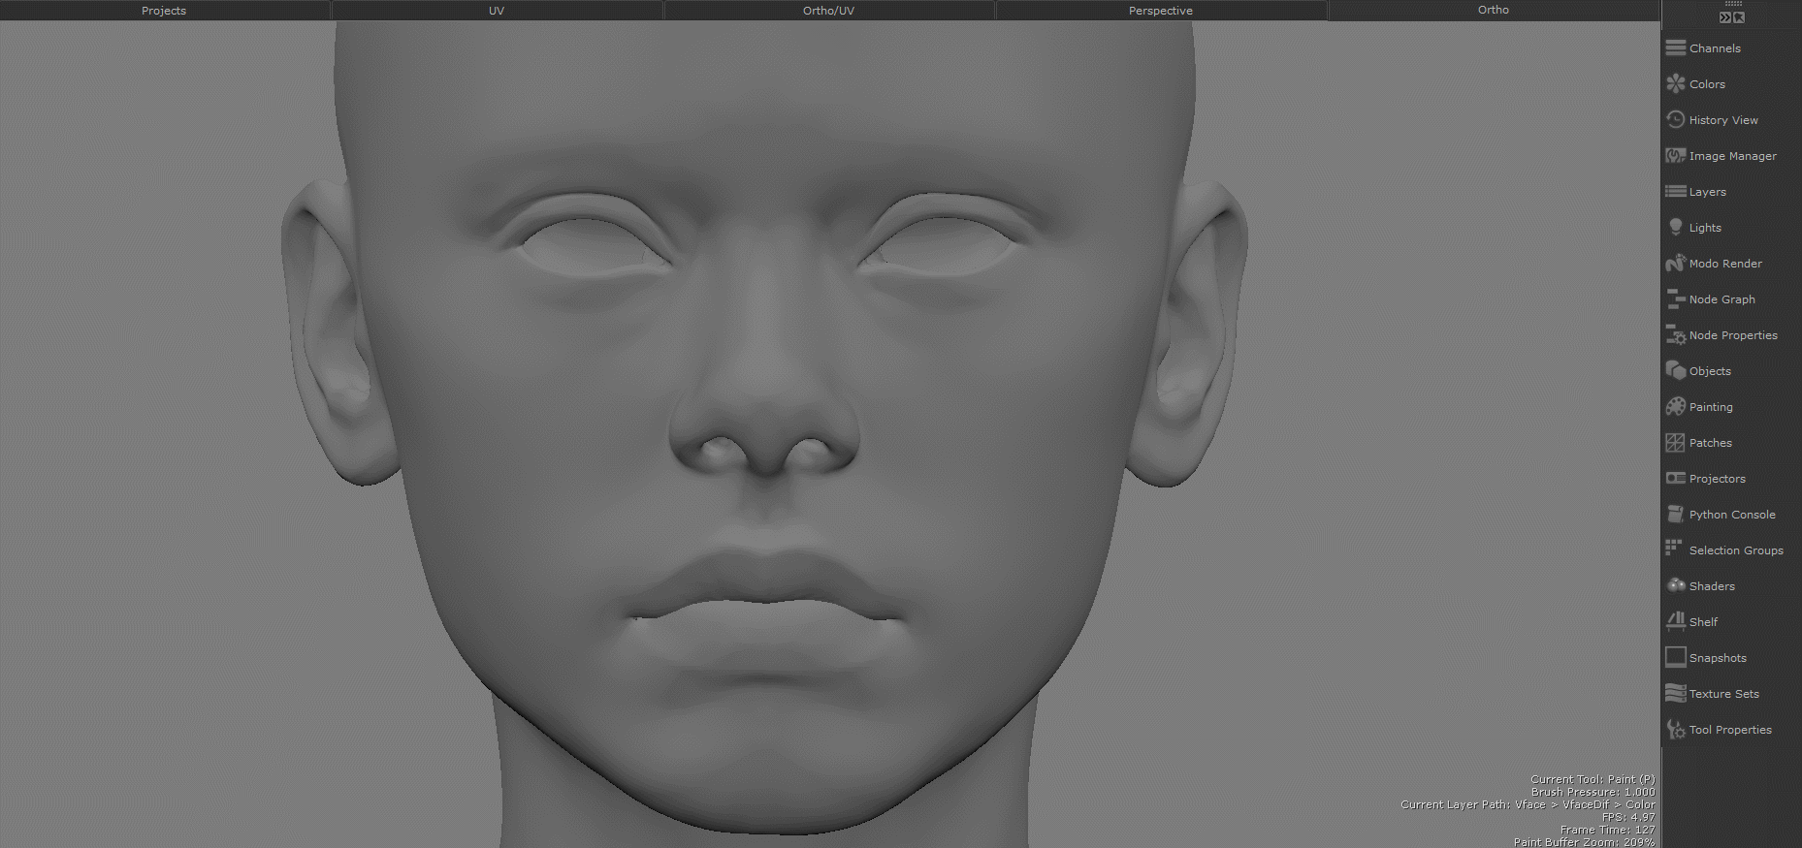Open the Modo Render palette icon
The width and height of the screenshot is (1802, 848).
point(1675,263)
